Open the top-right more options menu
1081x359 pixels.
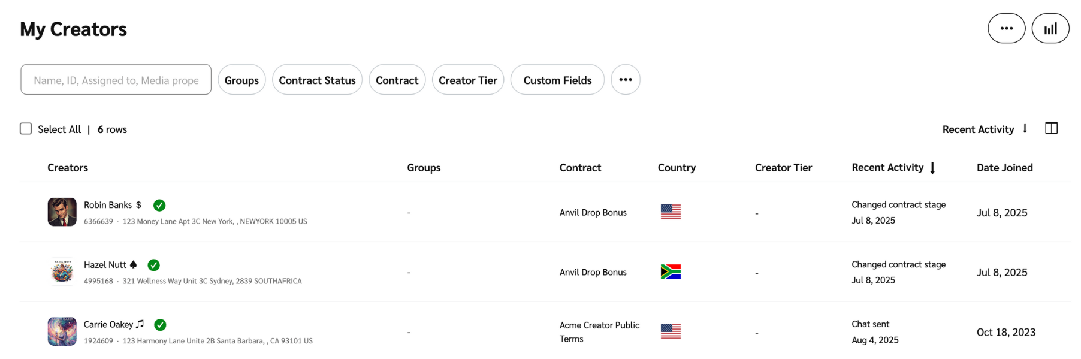[x=1006, y=29]
